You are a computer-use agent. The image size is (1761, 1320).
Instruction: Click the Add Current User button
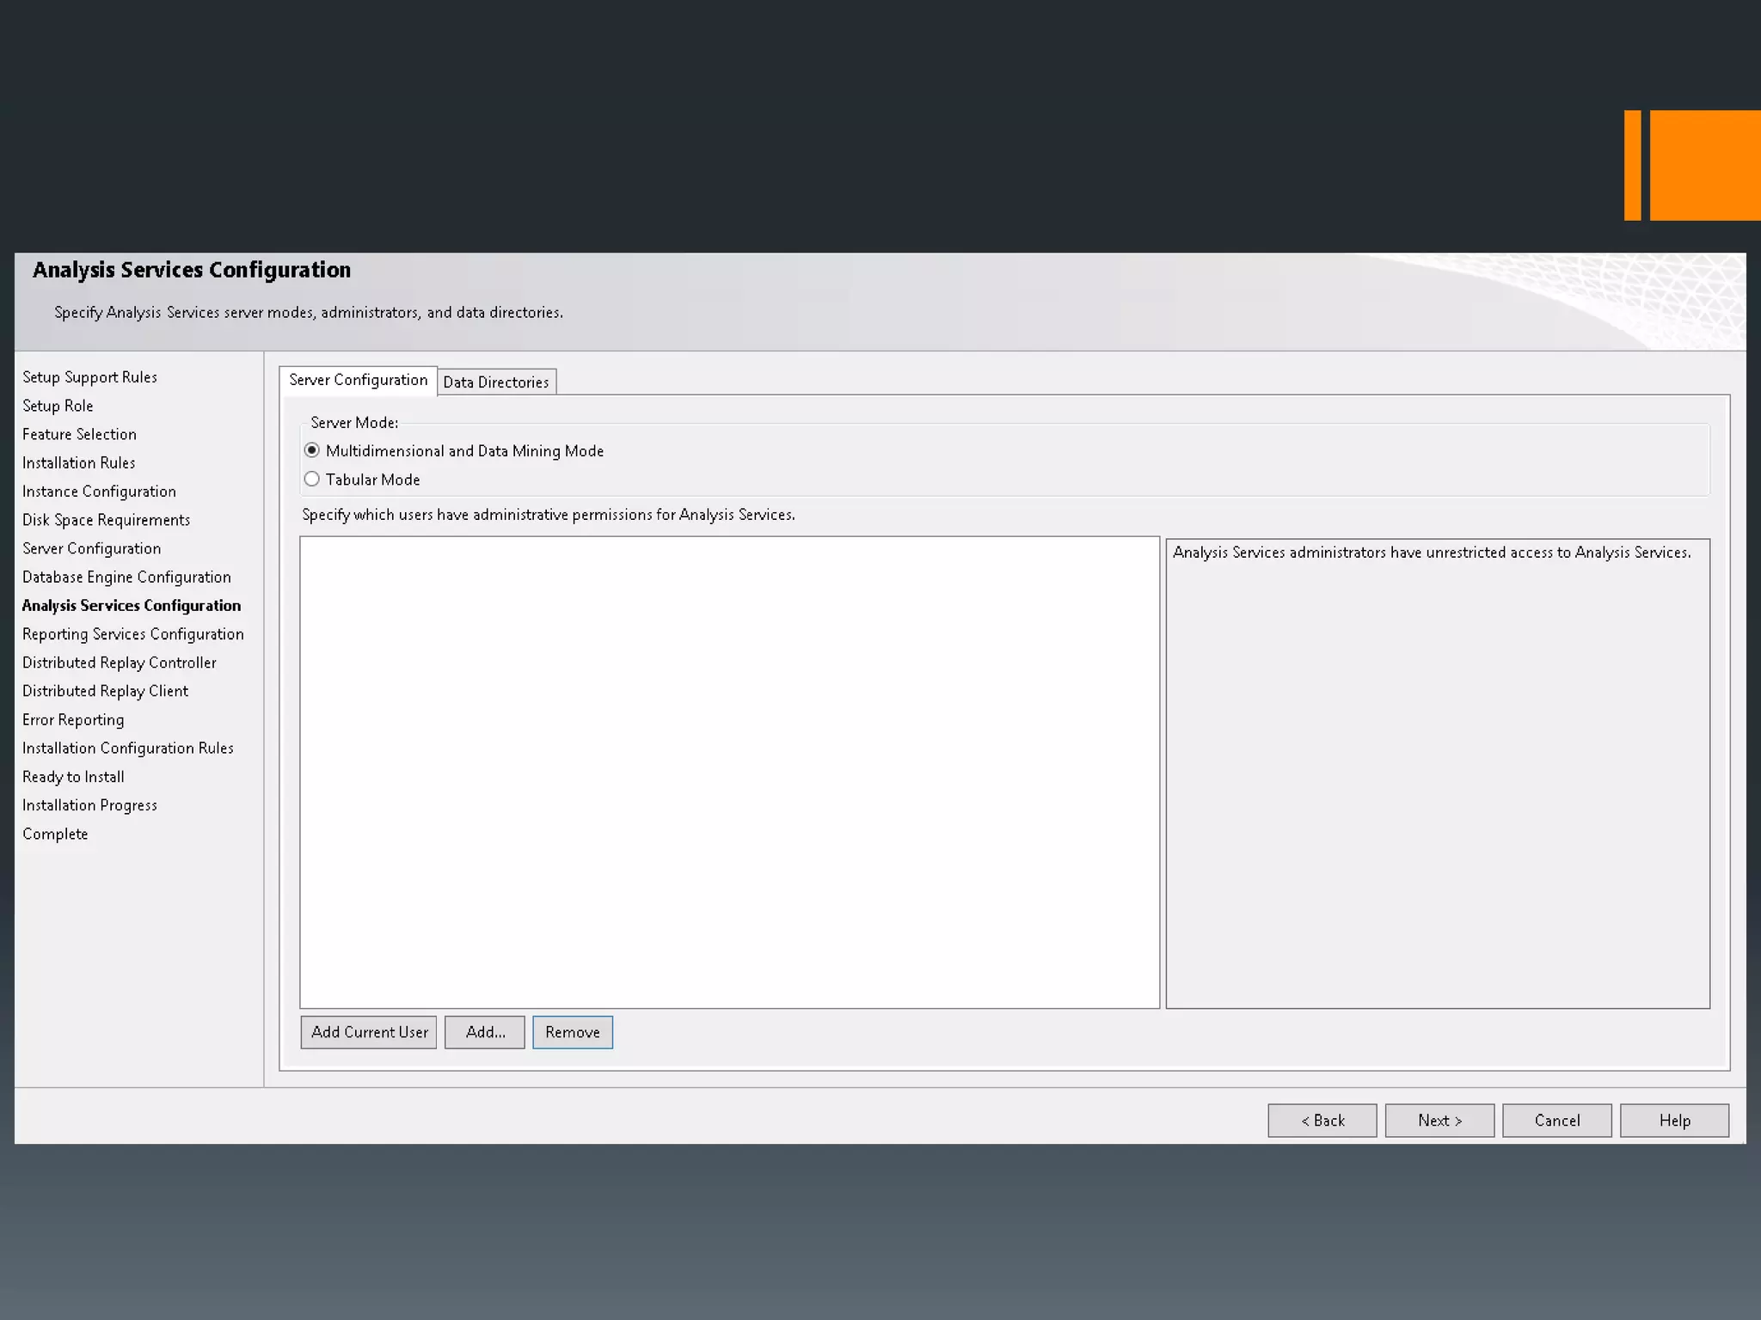(369, 1032)
